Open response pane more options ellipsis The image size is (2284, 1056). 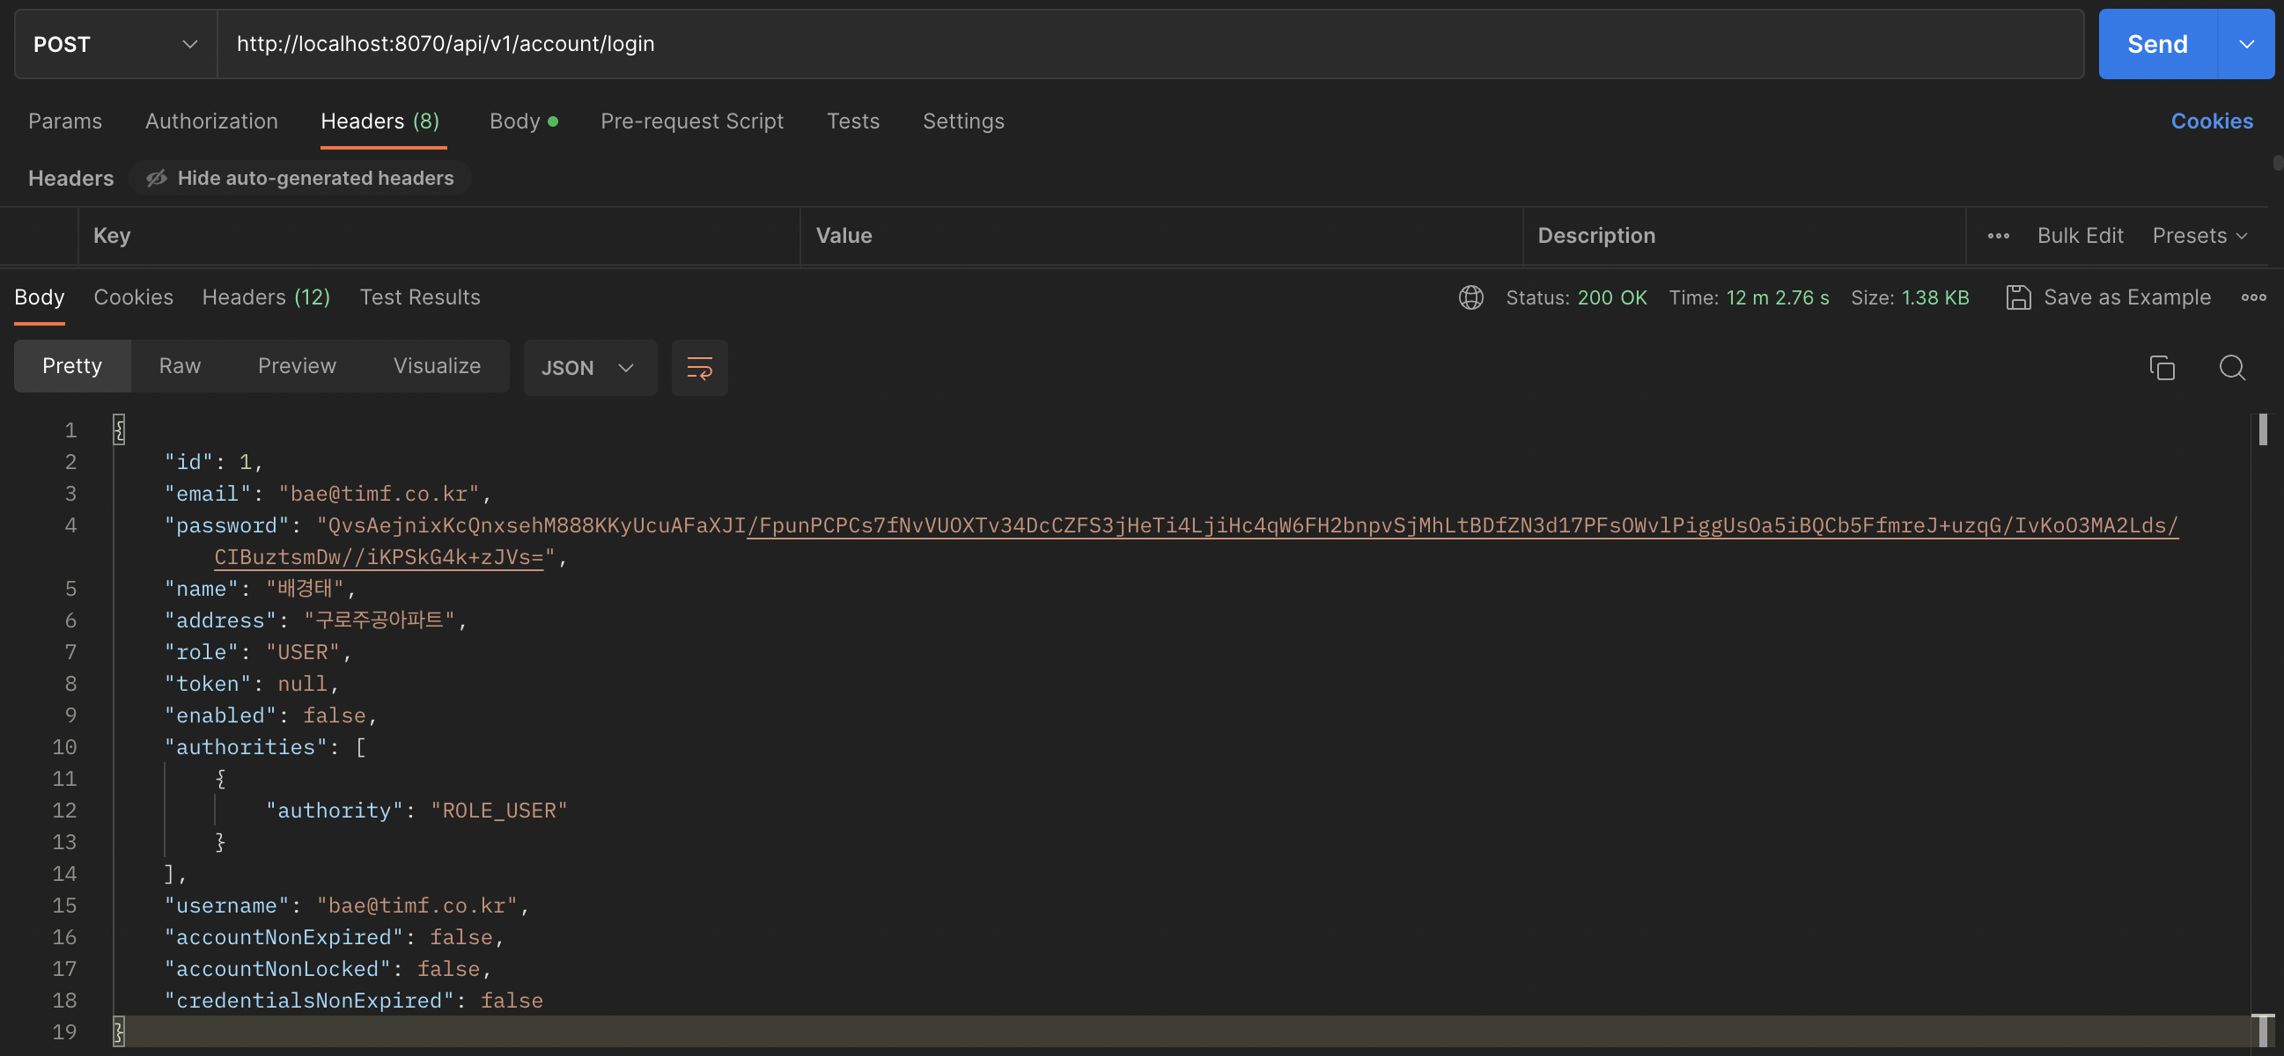pos(2253,297)
